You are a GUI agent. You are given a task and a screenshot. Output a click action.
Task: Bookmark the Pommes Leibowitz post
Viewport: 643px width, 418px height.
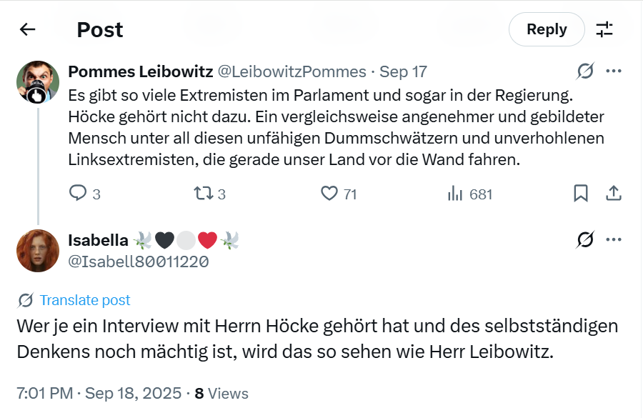click(581, 194)
